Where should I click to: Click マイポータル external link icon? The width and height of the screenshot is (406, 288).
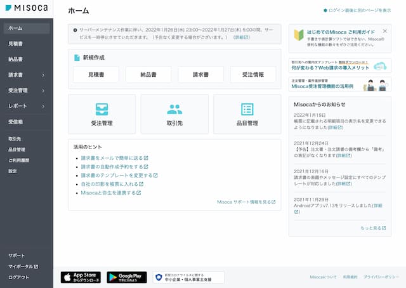36,266
